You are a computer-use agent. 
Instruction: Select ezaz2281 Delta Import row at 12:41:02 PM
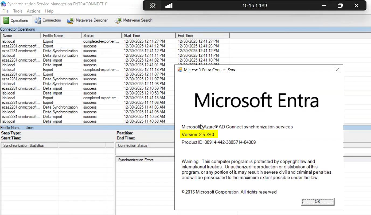(115, 60)
